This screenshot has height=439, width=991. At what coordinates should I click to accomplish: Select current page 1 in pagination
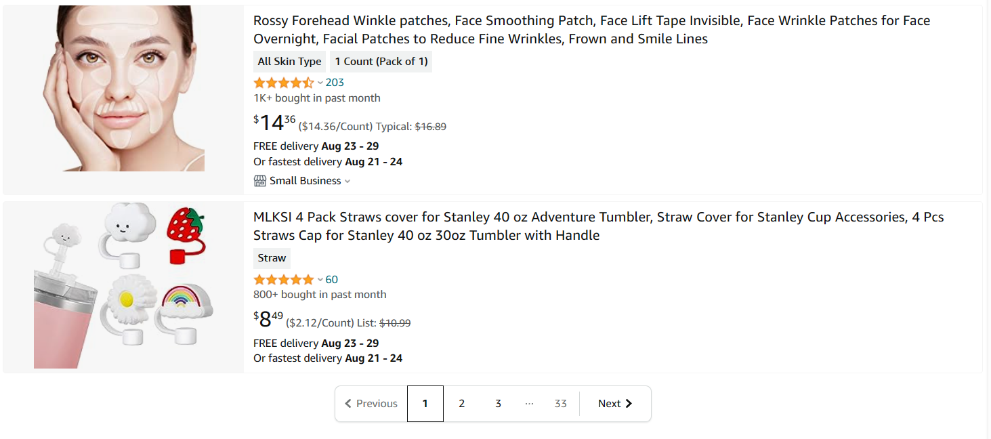[425, 404]
